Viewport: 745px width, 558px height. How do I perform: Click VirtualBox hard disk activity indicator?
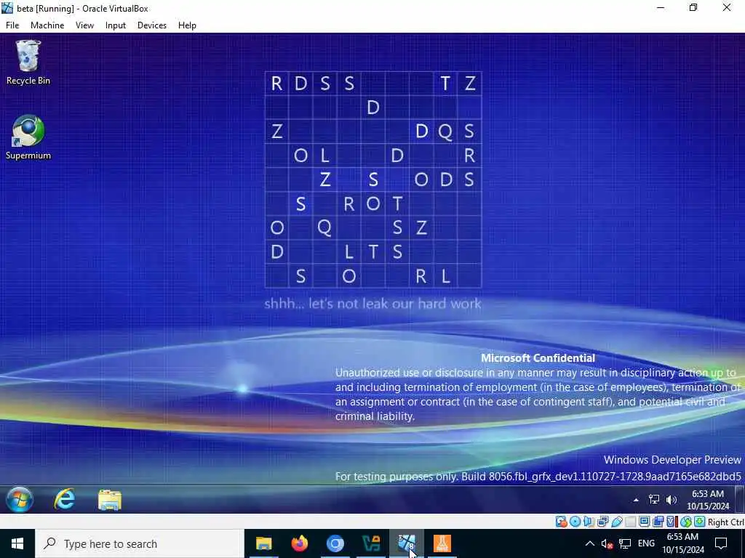click(x=561, y=522)
